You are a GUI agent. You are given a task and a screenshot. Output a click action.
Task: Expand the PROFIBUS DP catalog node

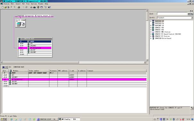151,21
